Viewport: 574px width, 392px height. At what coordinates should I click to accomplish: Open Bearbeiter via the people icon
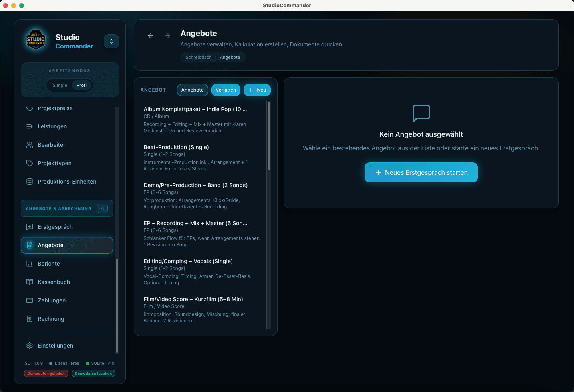pos(30,145)
